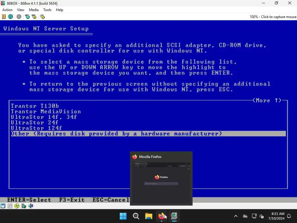Click the Trantor T130b list entry
The image size is (297, 223).
pos(35,106)
